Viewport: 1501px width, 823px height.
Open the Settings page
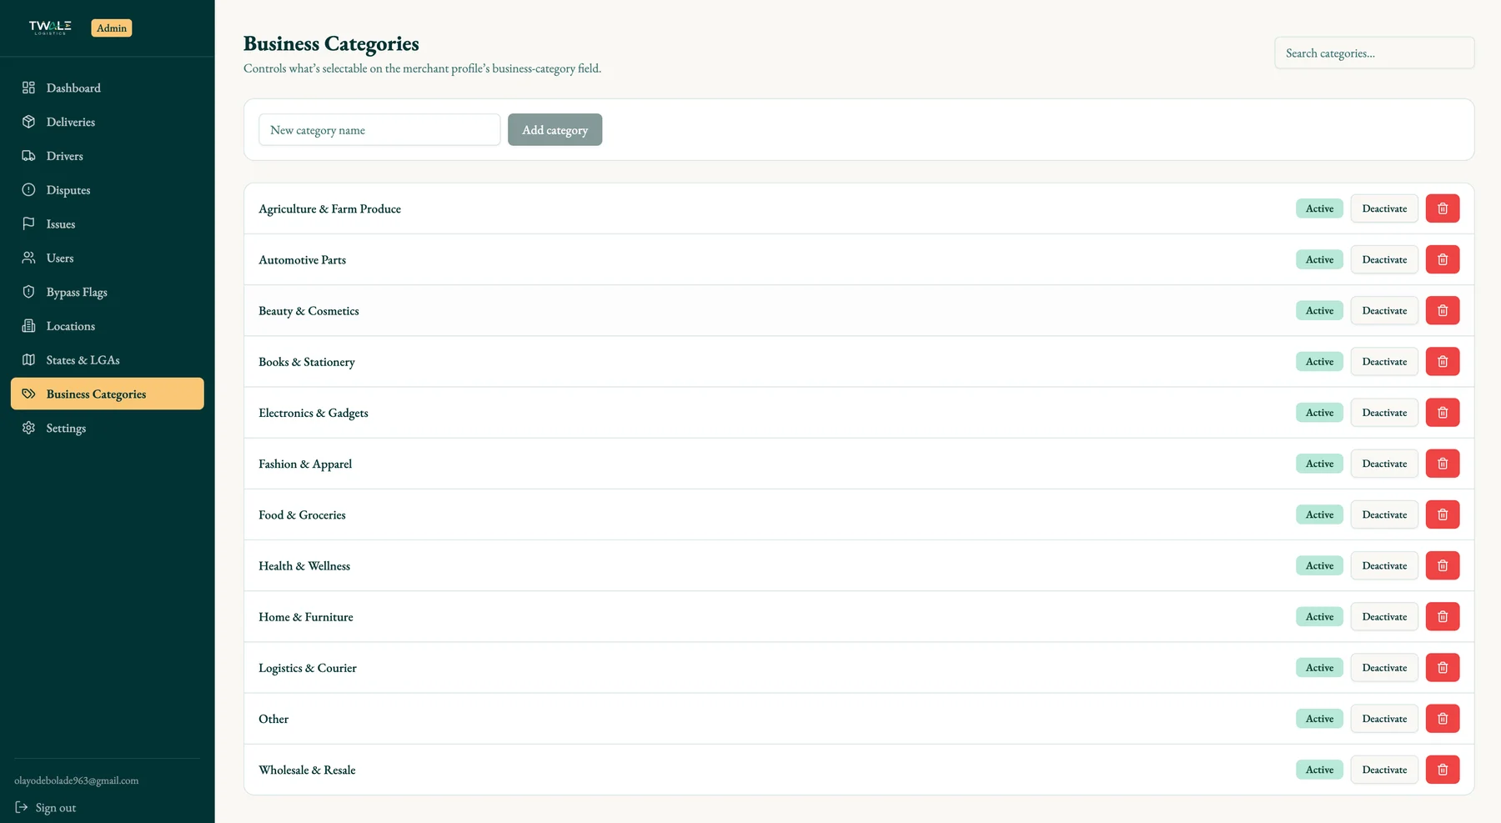click(x=107, y=428)
